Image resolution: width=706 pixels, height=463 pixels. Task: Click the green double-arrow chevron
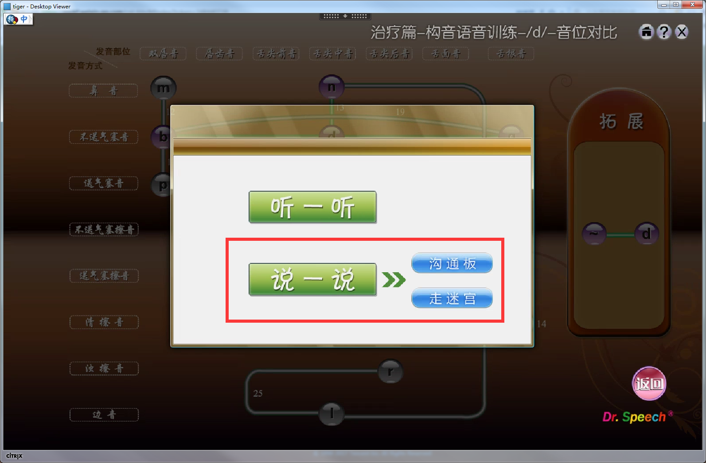[394, 280]
